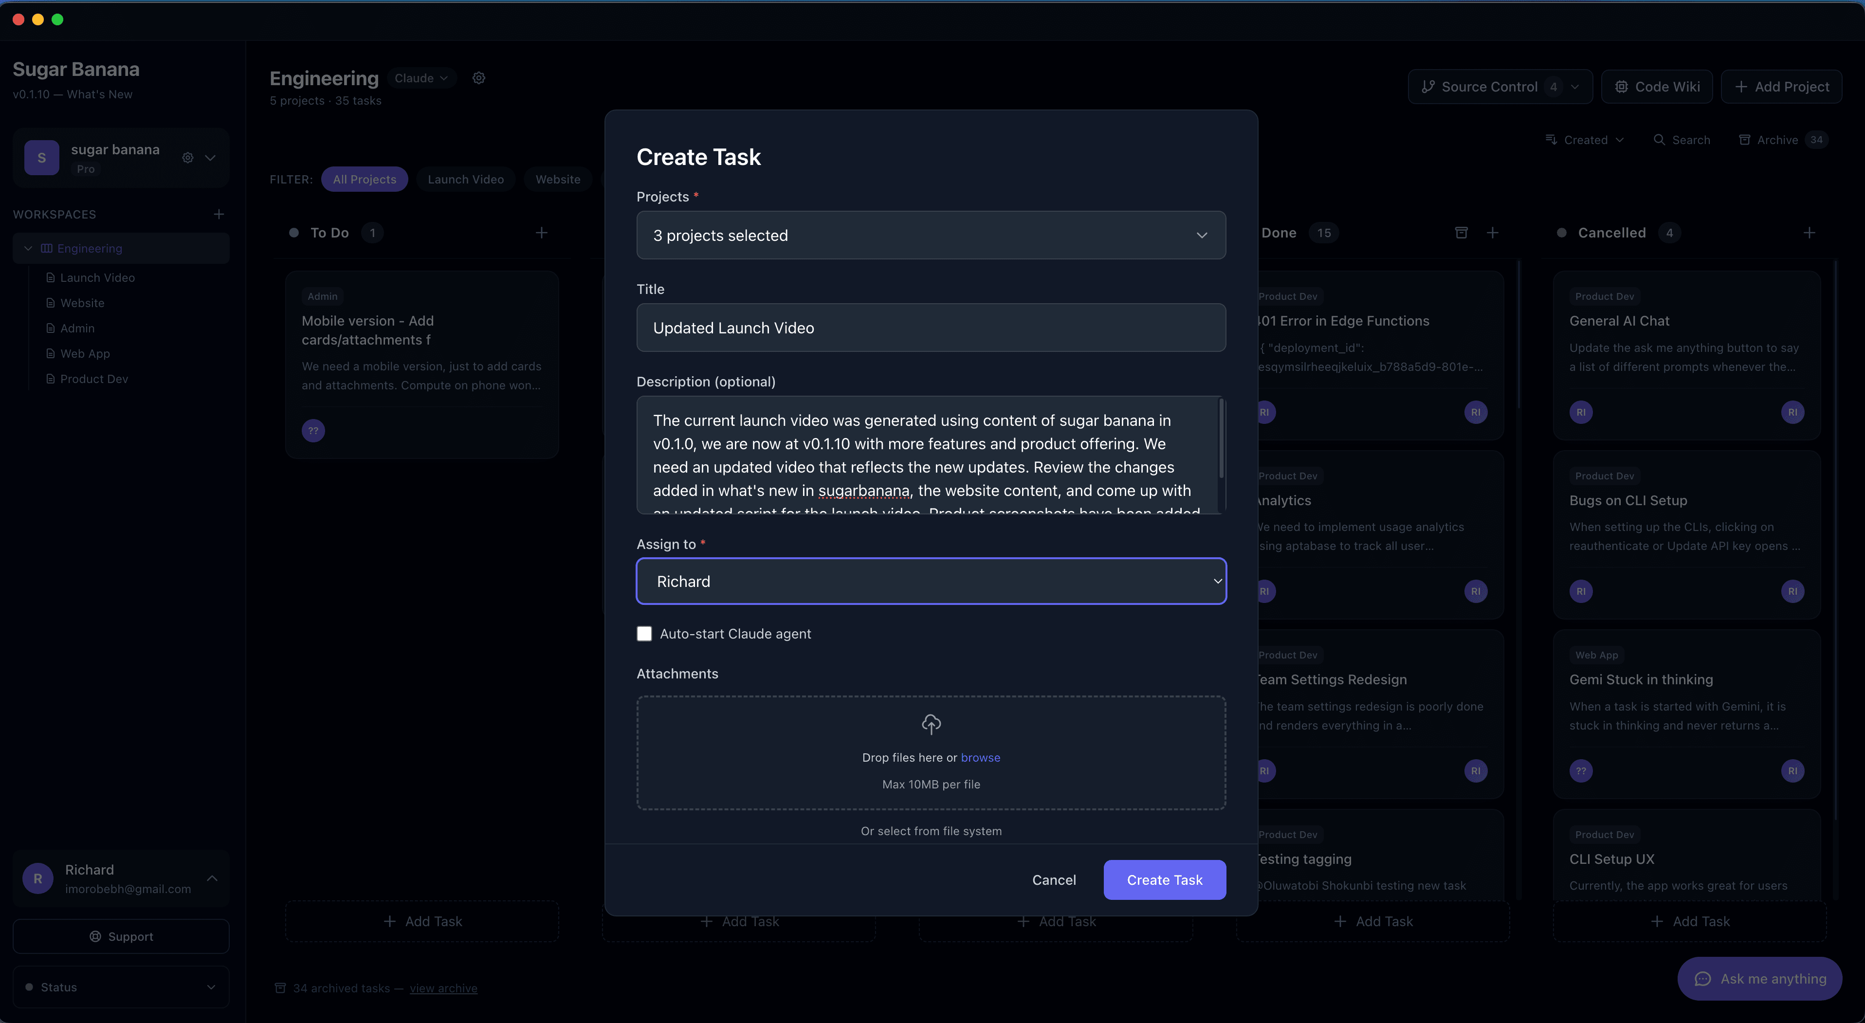Select the Launch Video filter

tap(465, 179)
